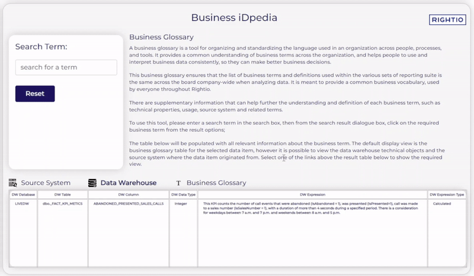Click the Reset button
This screenshot has width=474, height=276.
35,93
